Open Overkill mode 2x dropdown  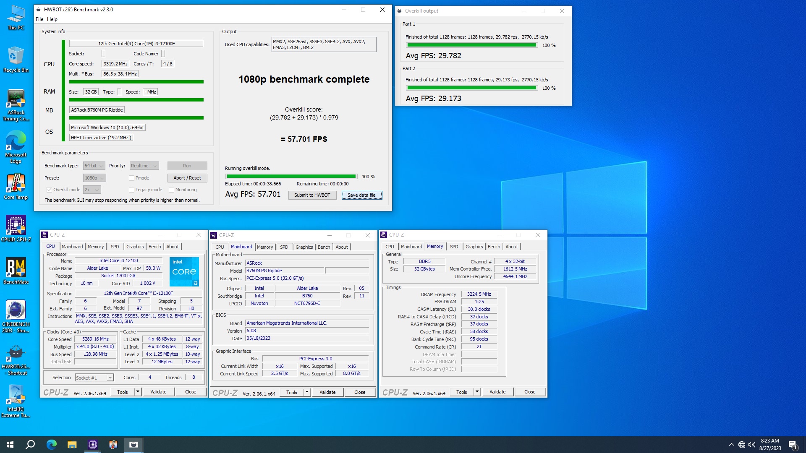[x=92, y=190]
